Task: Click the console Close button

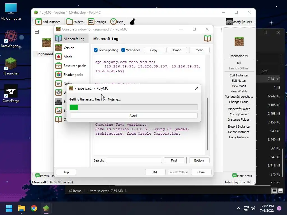Action: pyautogui.click(x=201, y=172)
